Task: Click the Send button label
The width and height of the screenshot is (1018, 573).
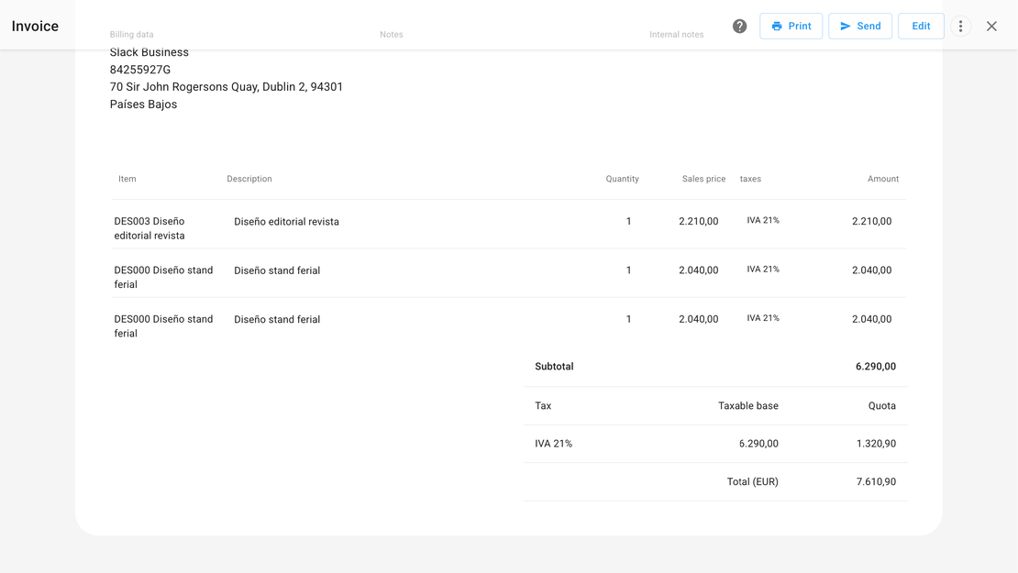Action: (869, 27)
